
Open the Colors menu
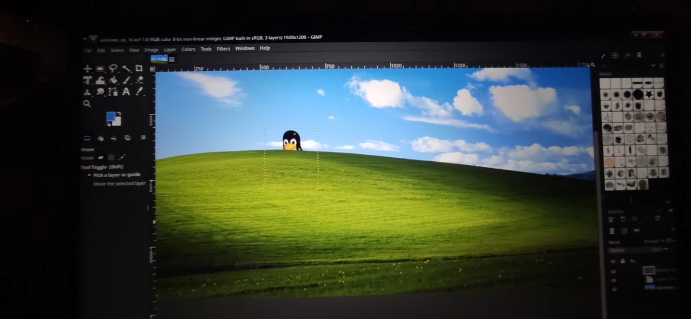click(188, 50)
